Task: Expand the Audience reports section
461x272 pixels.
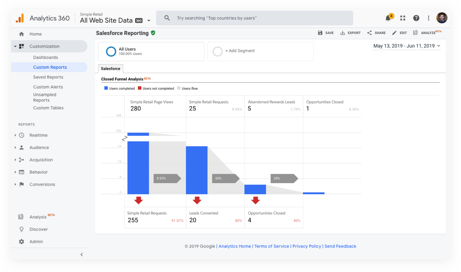Action: click(15, 148)
